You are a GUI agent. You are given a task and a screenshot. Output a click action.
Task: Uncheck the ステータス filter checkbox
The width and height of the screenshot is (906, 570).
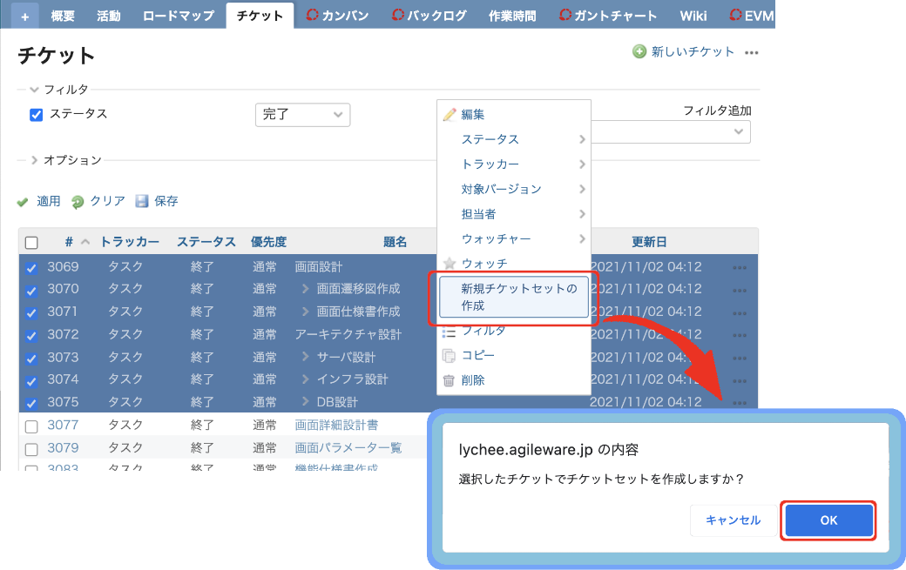tap(35, 114)
